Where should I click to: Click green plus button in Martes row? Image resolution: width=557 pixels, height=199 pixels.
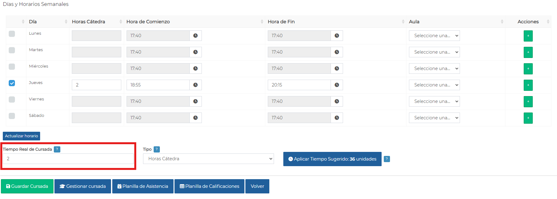tap(528, 52)
